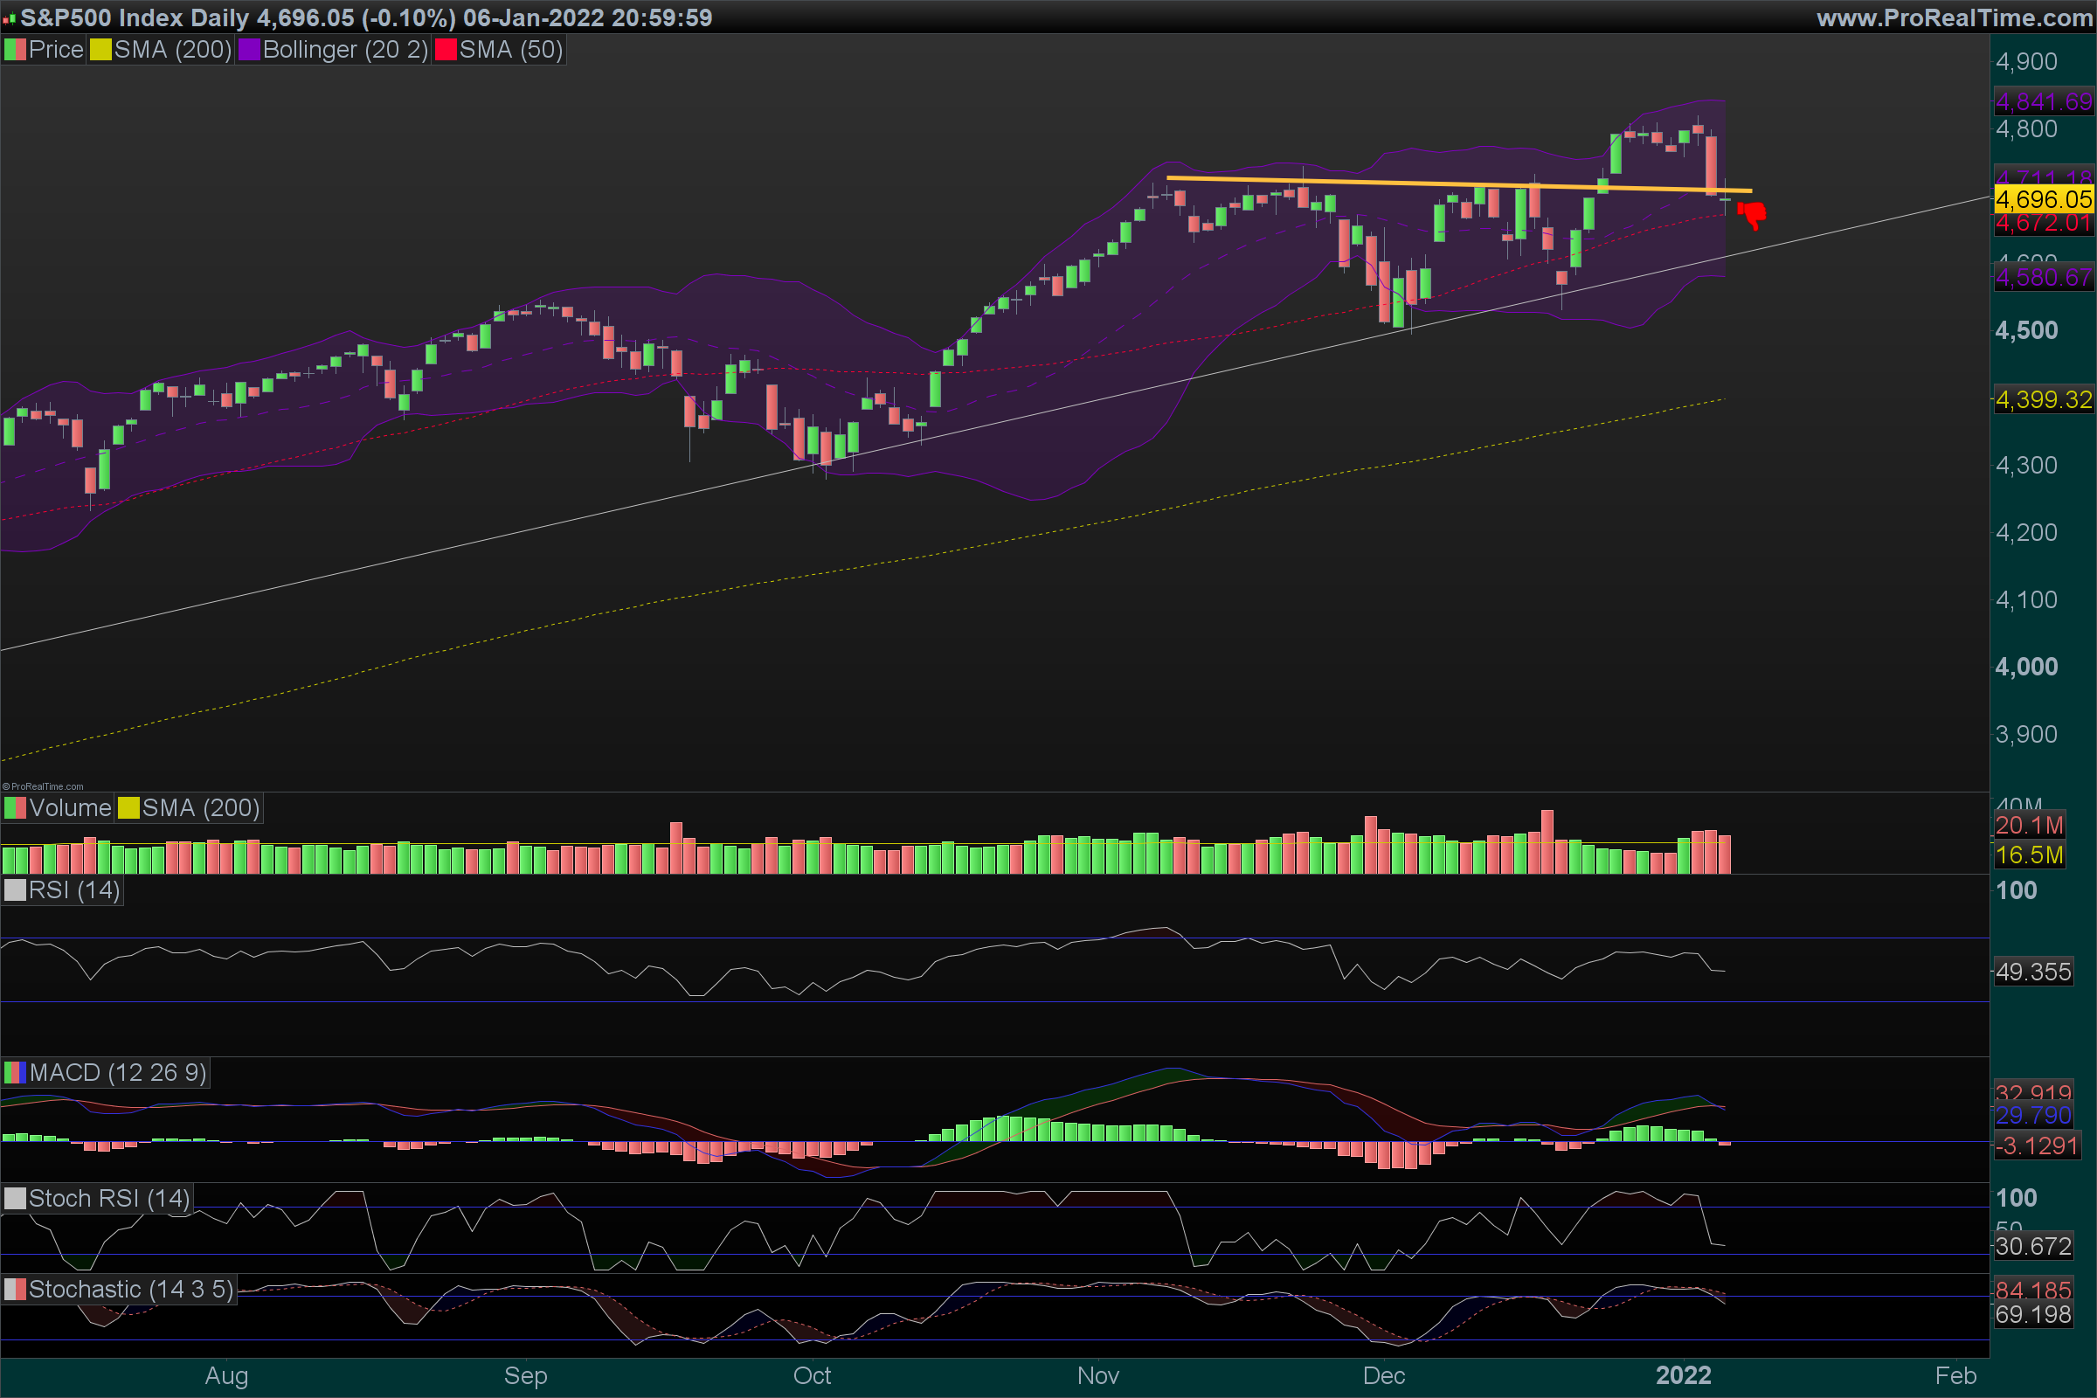The height and width of the screenshot is (1398, 2097).
Task: Click the RSI (14) legend square icon
Action: 15,890
